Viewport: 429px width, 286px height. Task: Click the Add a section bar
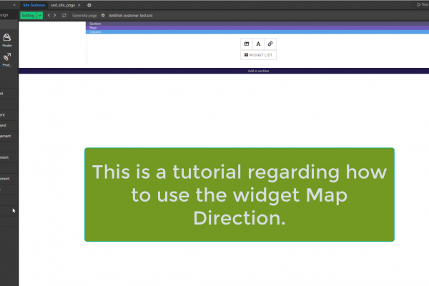258,71
